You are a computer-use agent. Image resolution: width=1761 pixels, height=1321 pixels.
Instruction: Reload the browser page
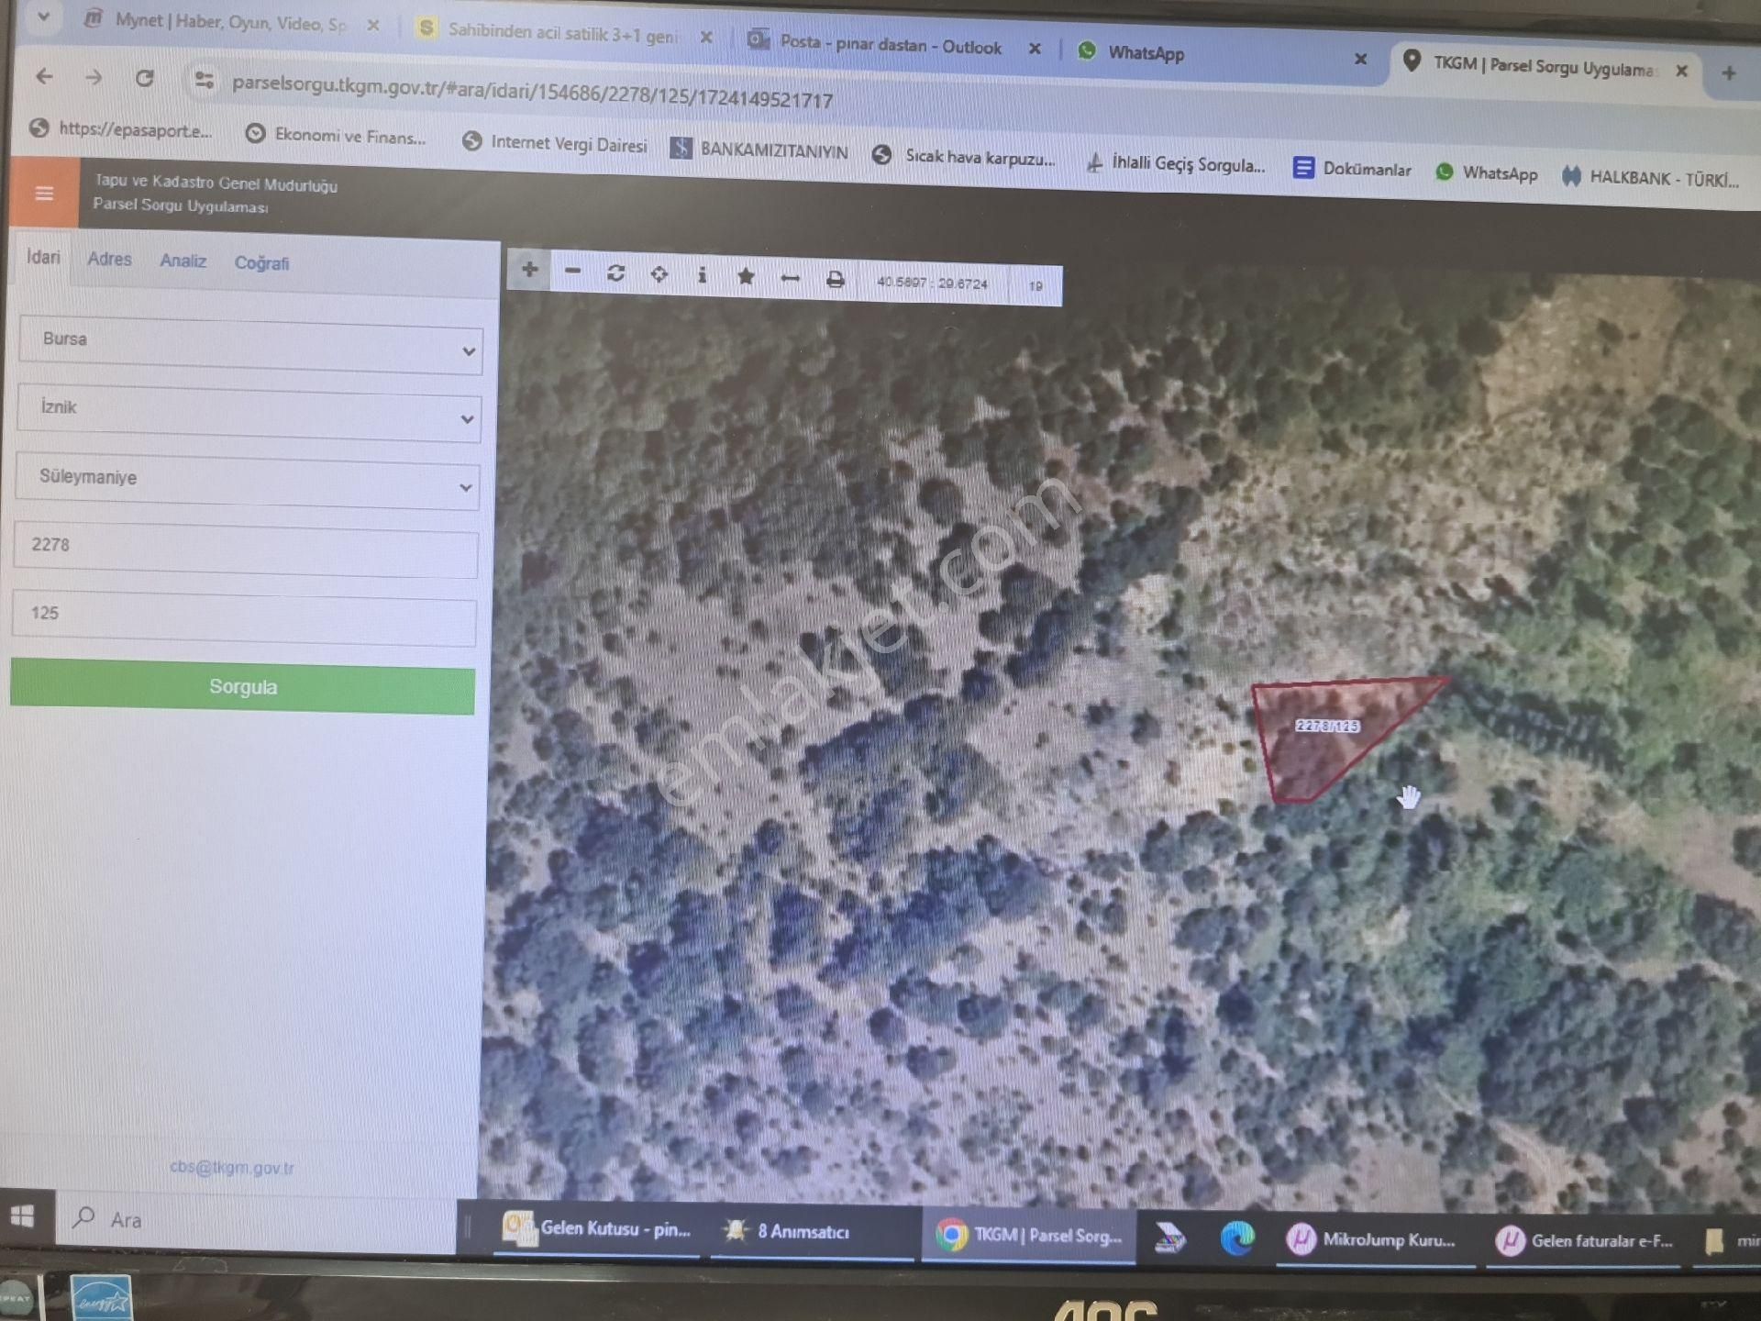click(144, 79)
